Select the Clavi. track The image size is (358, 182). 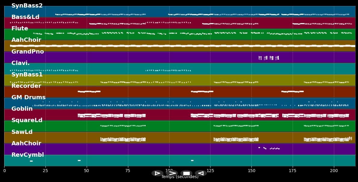[x=20, y=63]
